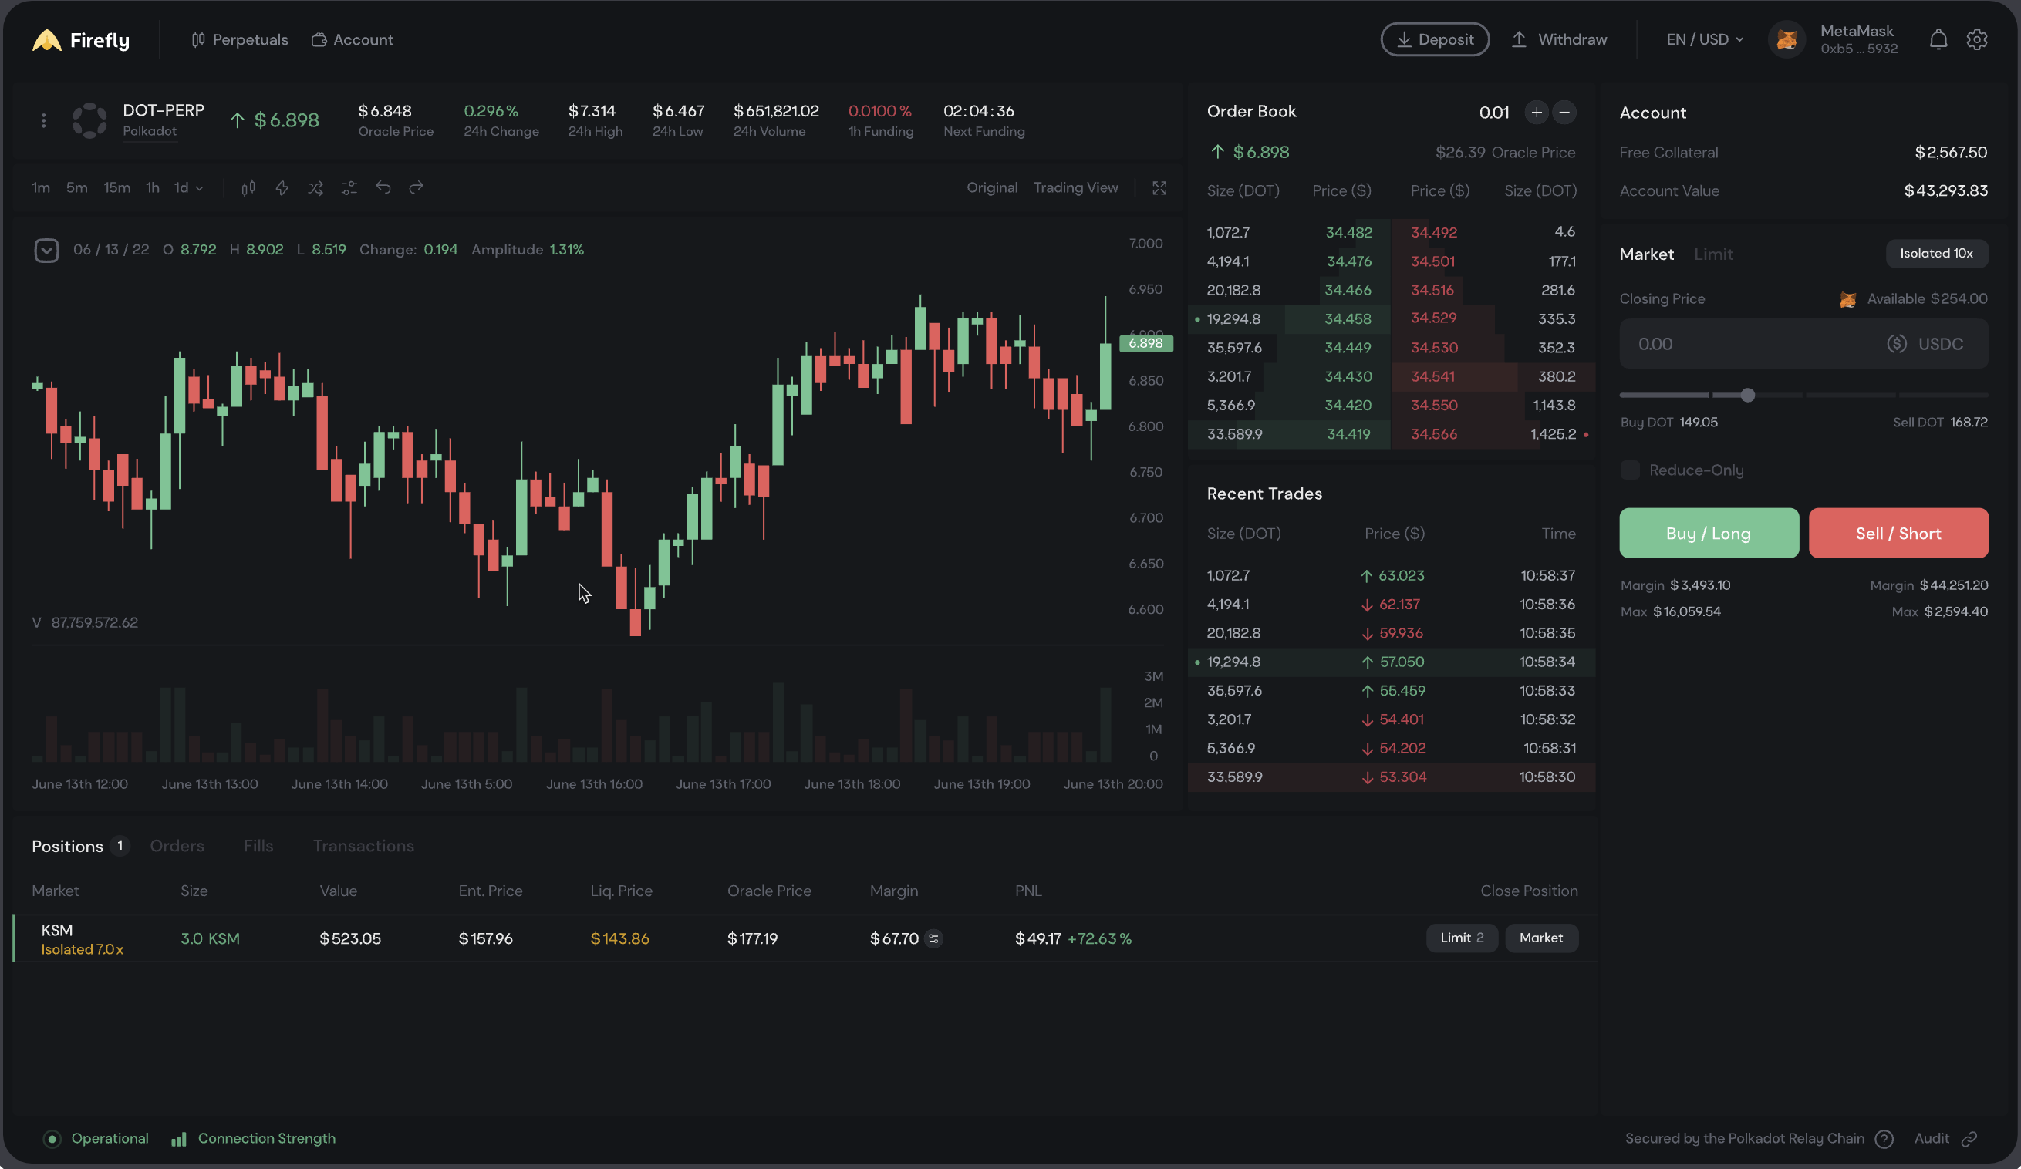Screen dimensions: 2021x1169
Task: Click the undo arrow in chart toolbar
Action: tap(383, 187)
